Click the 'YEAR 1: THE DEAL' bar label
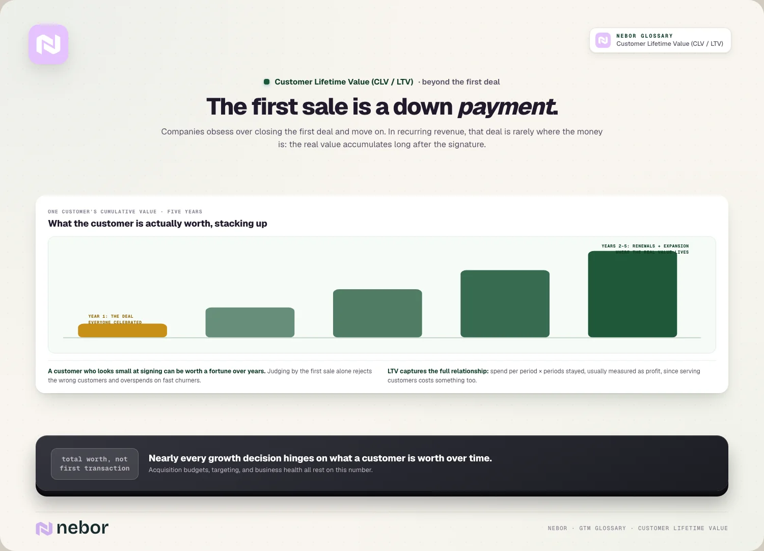The width and height of the screenshot is (764, 551). tap(111, 316)
